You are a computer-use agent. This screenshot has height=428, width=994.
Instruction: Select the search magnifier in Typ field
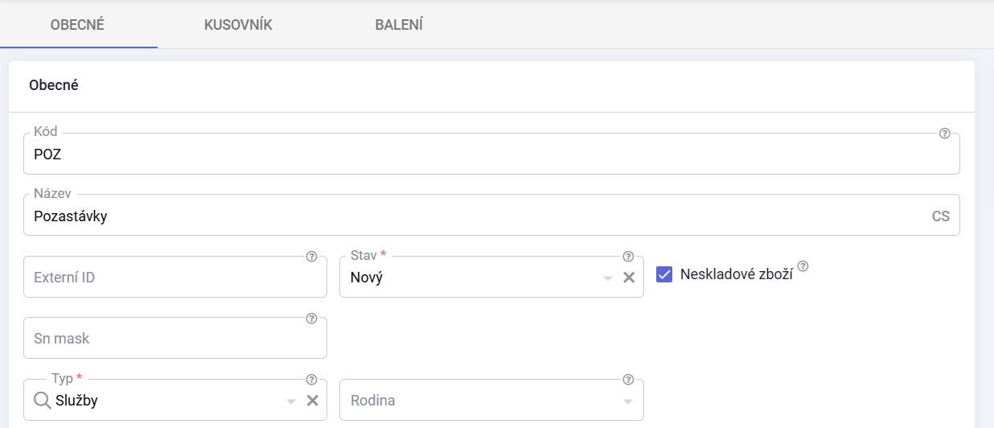pos(43,401)
